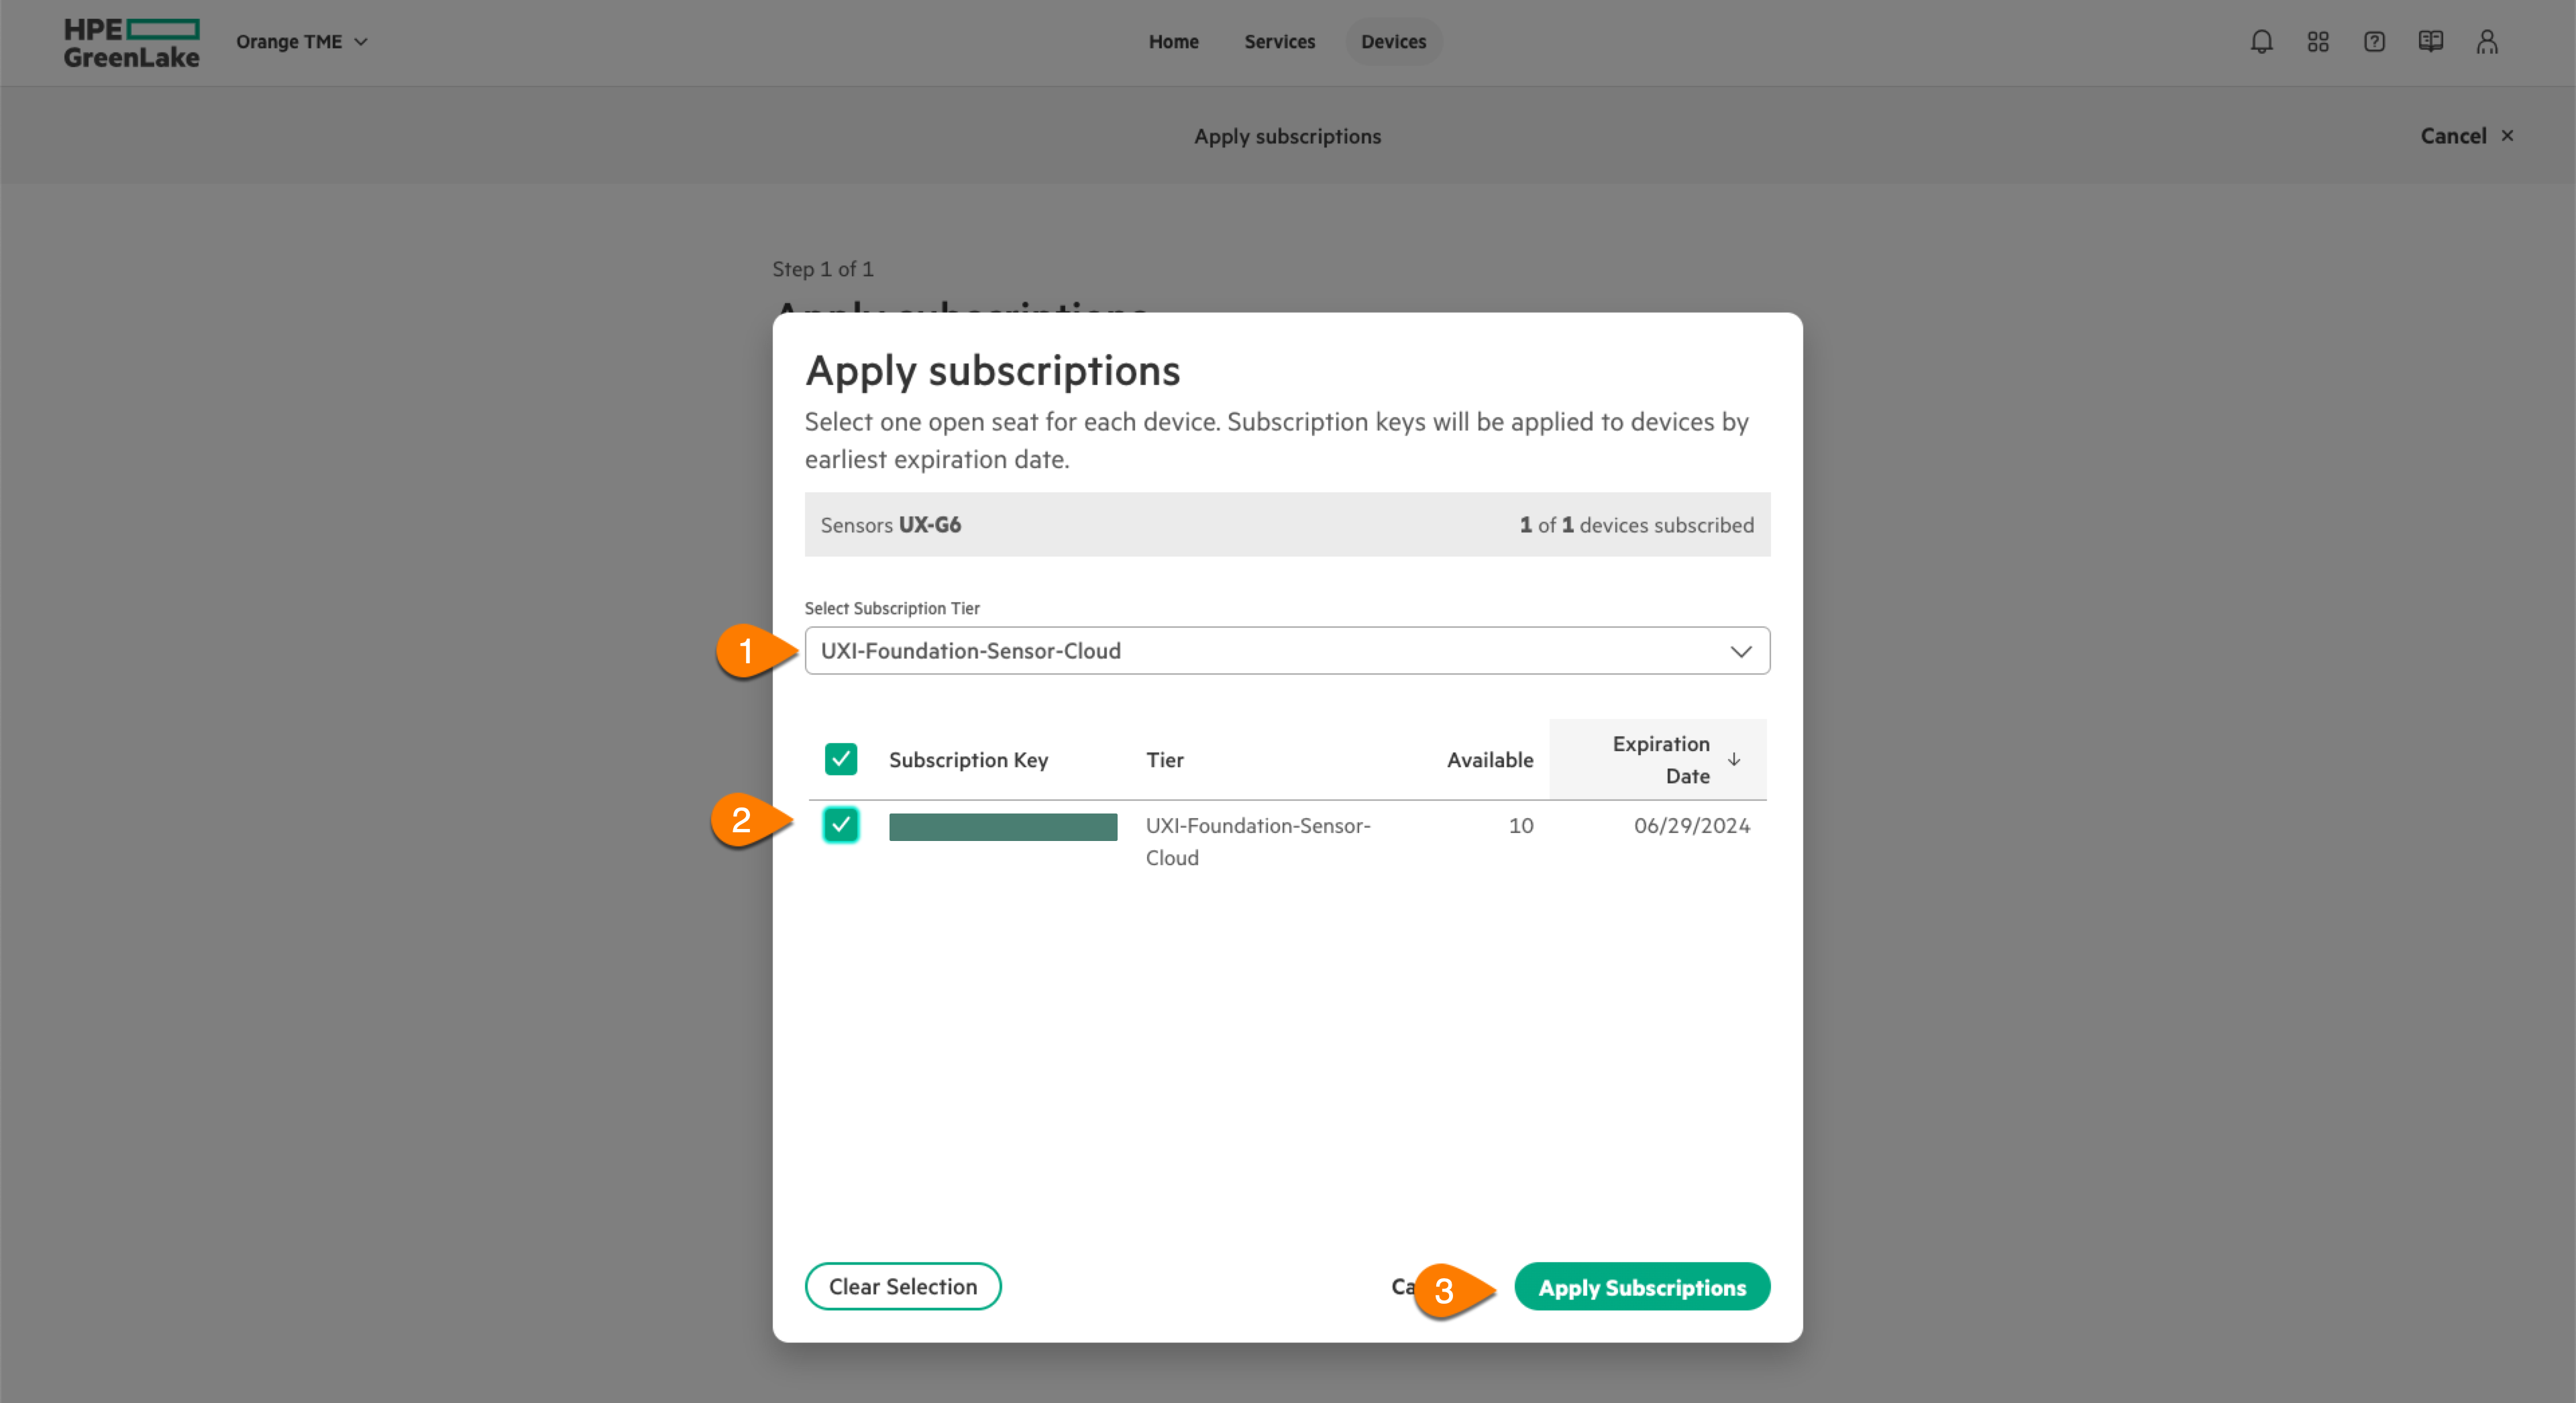2576x1403 pixels.
Task: Click the Tier column header
Action: click(x=1165, y=760)
